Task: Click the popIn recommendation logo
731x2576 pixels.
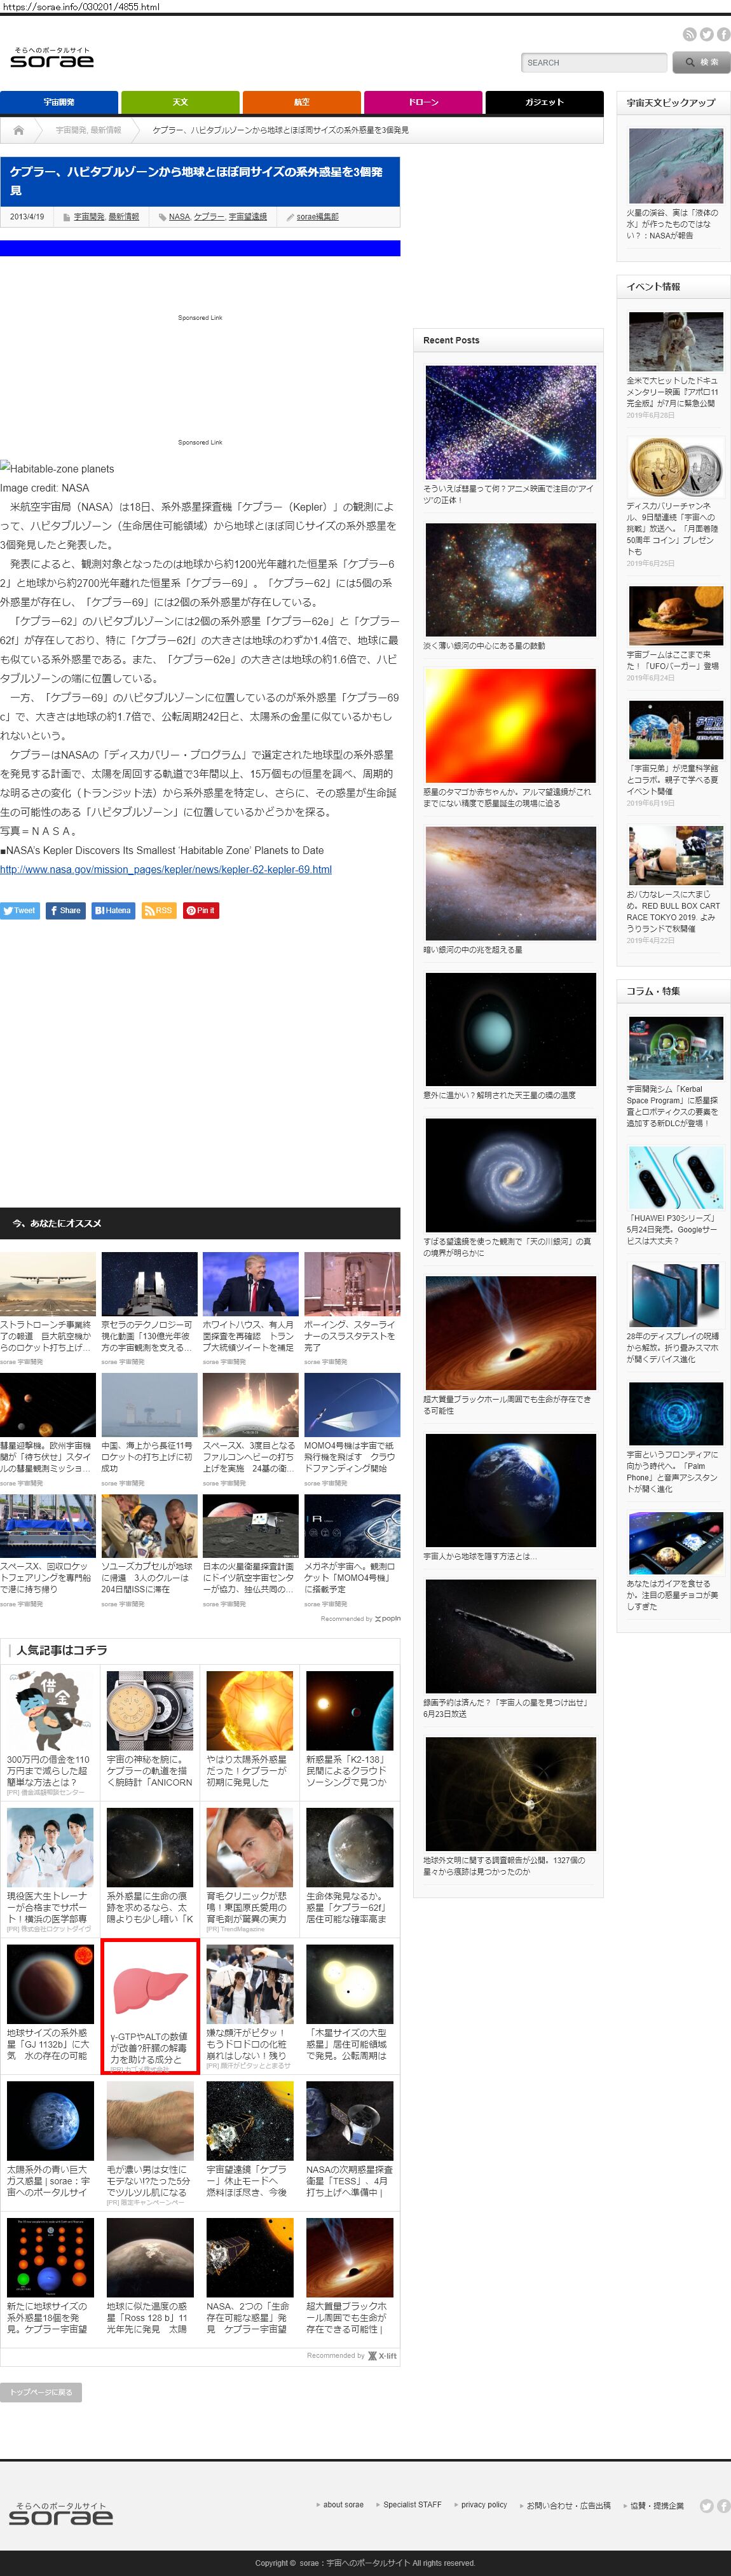Action: [388, 1618]
